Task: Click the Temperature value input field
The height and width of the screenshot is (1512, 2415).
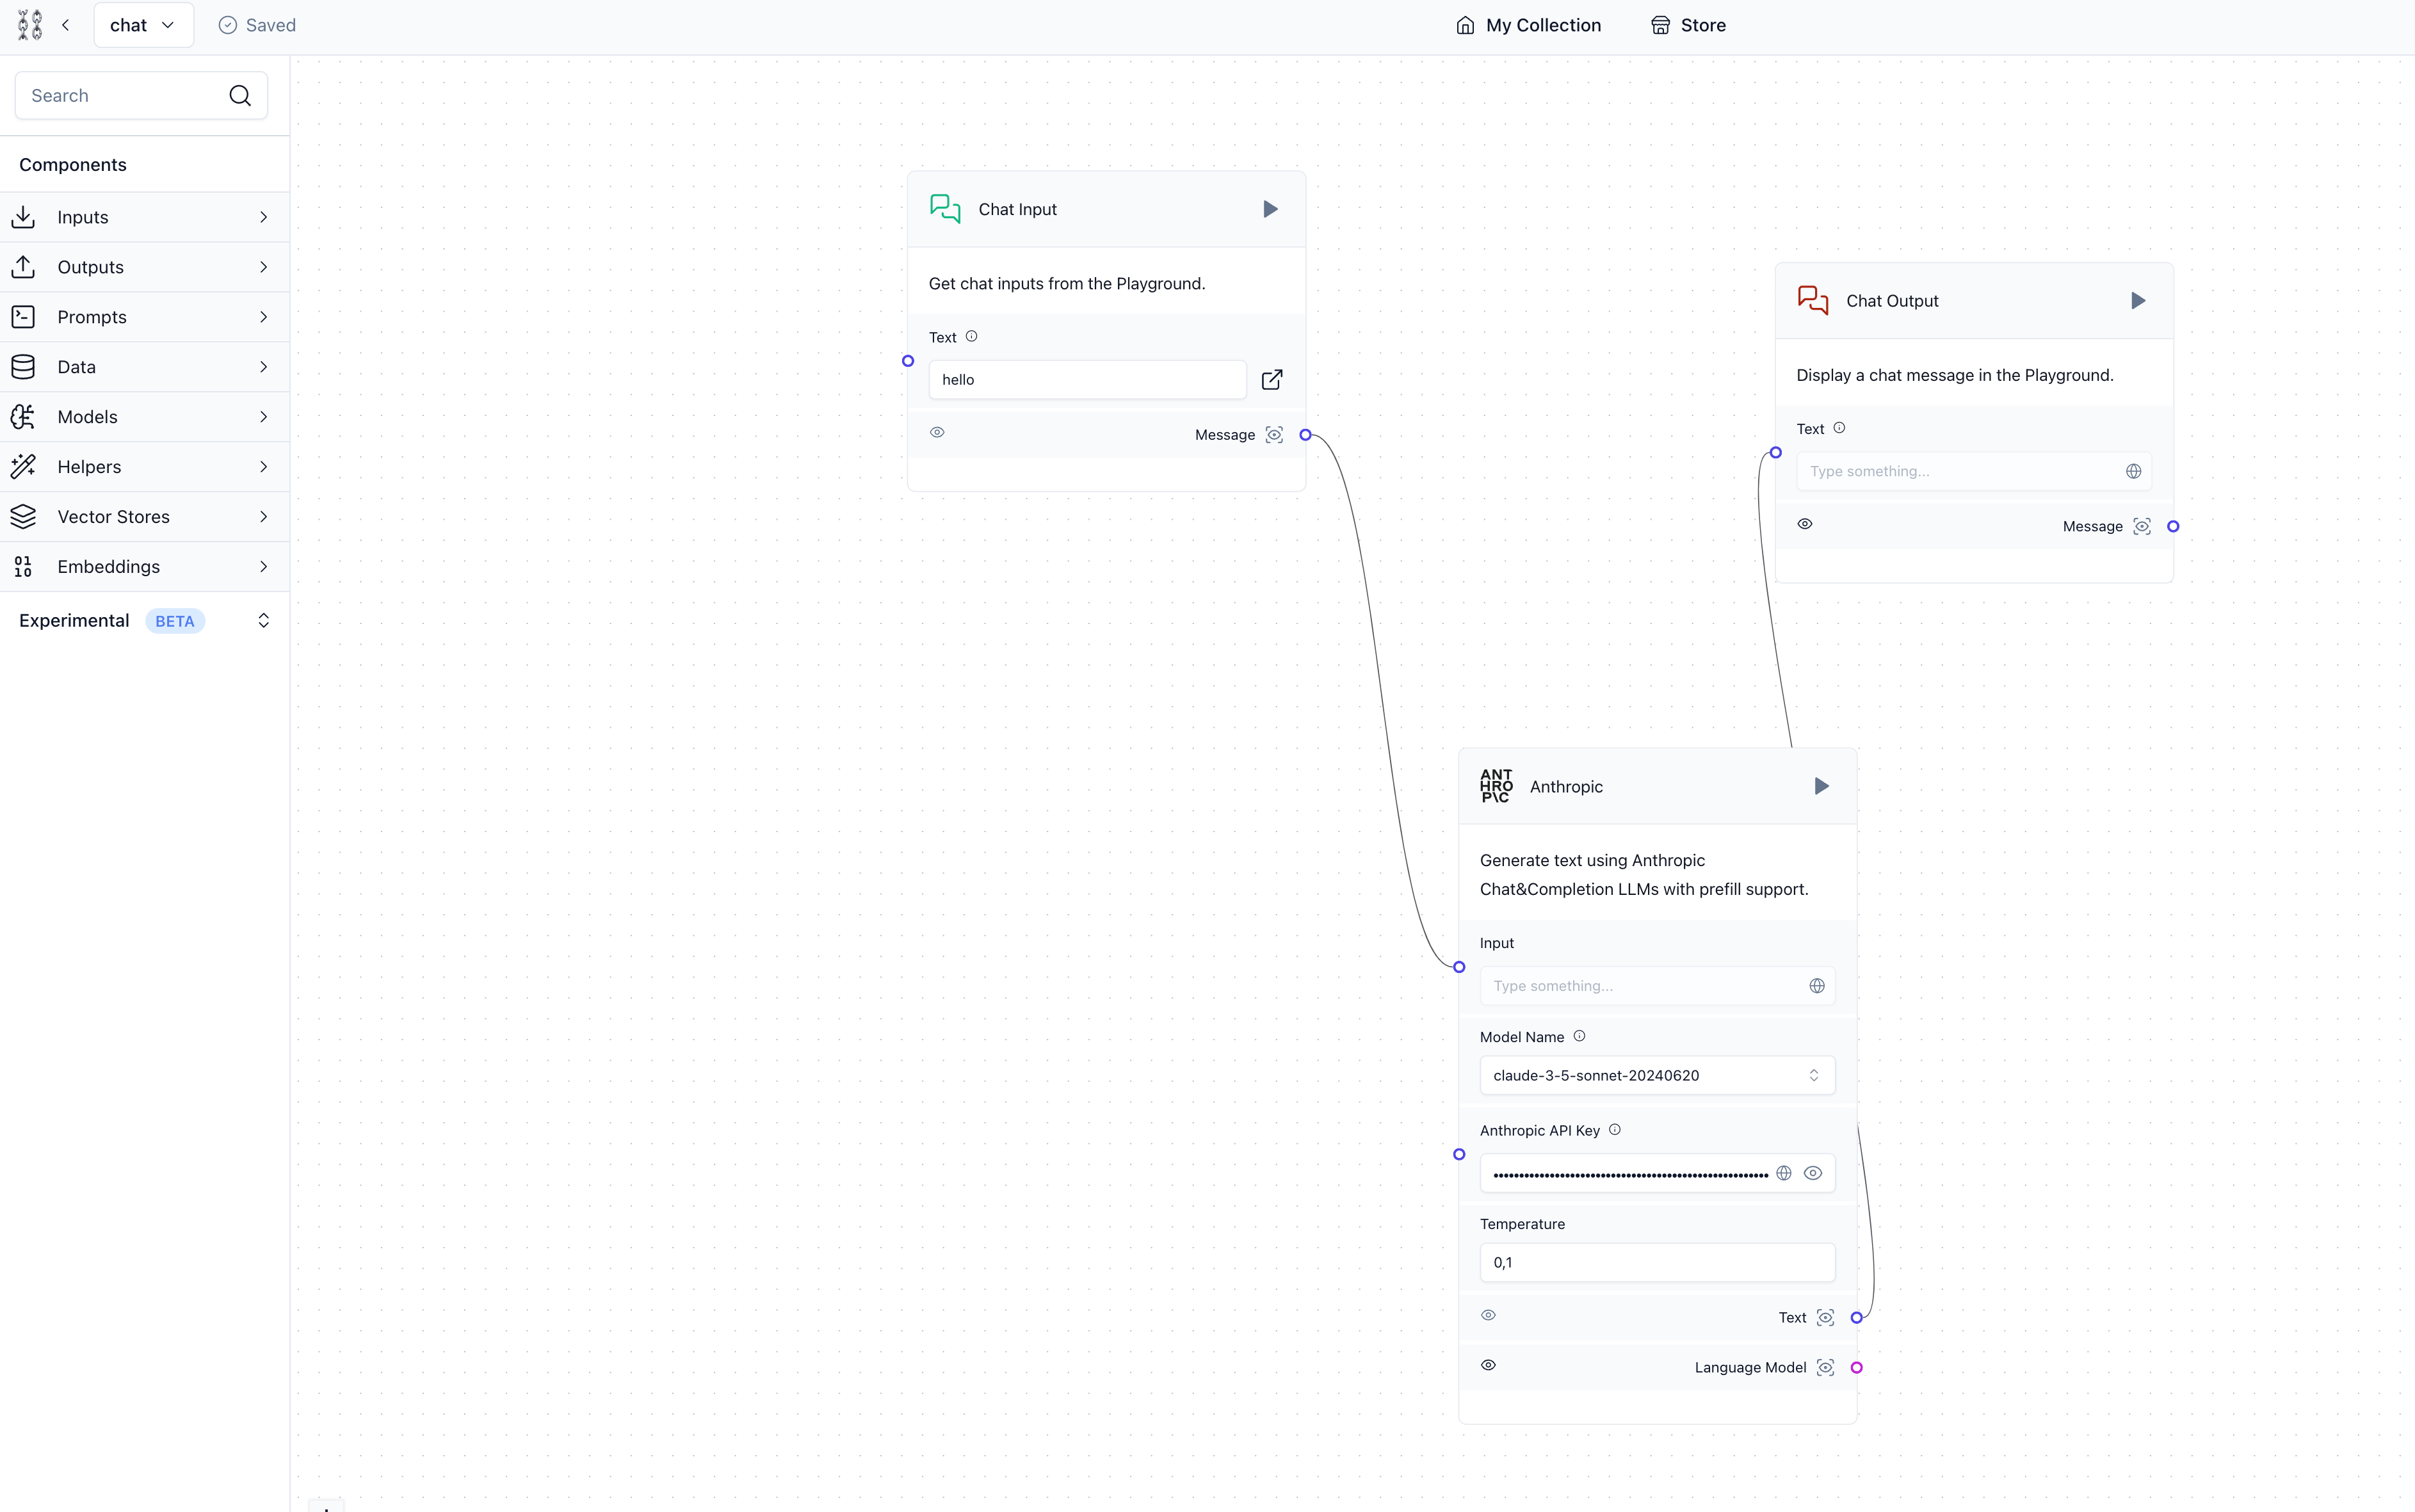Action: point(1657,1261)
